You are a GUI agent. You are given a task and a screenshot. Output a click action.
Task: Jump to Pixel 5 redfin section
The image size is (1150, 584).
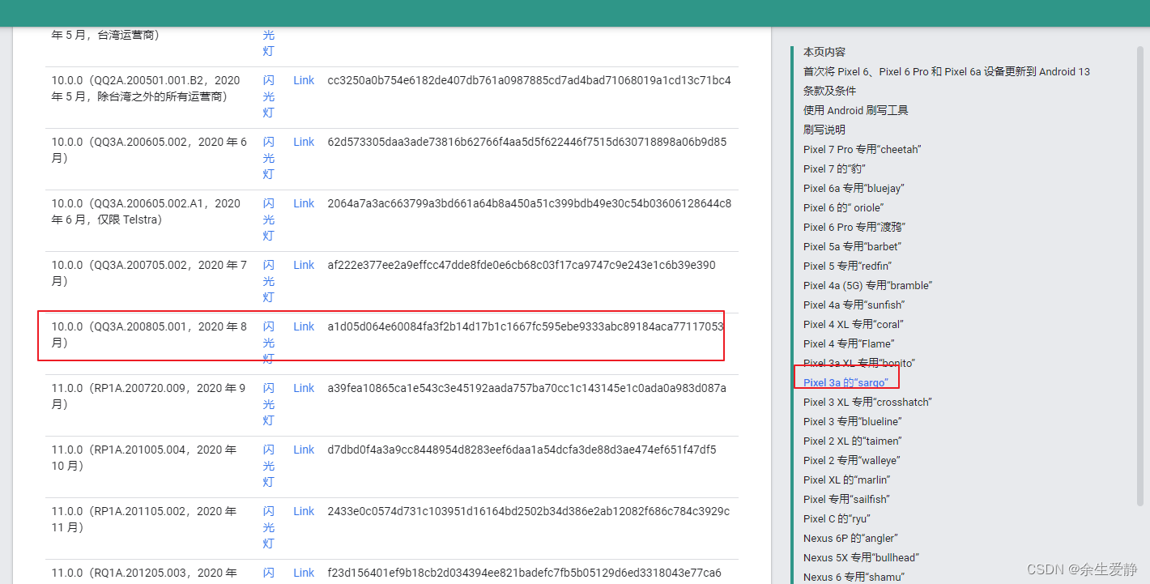848,266
